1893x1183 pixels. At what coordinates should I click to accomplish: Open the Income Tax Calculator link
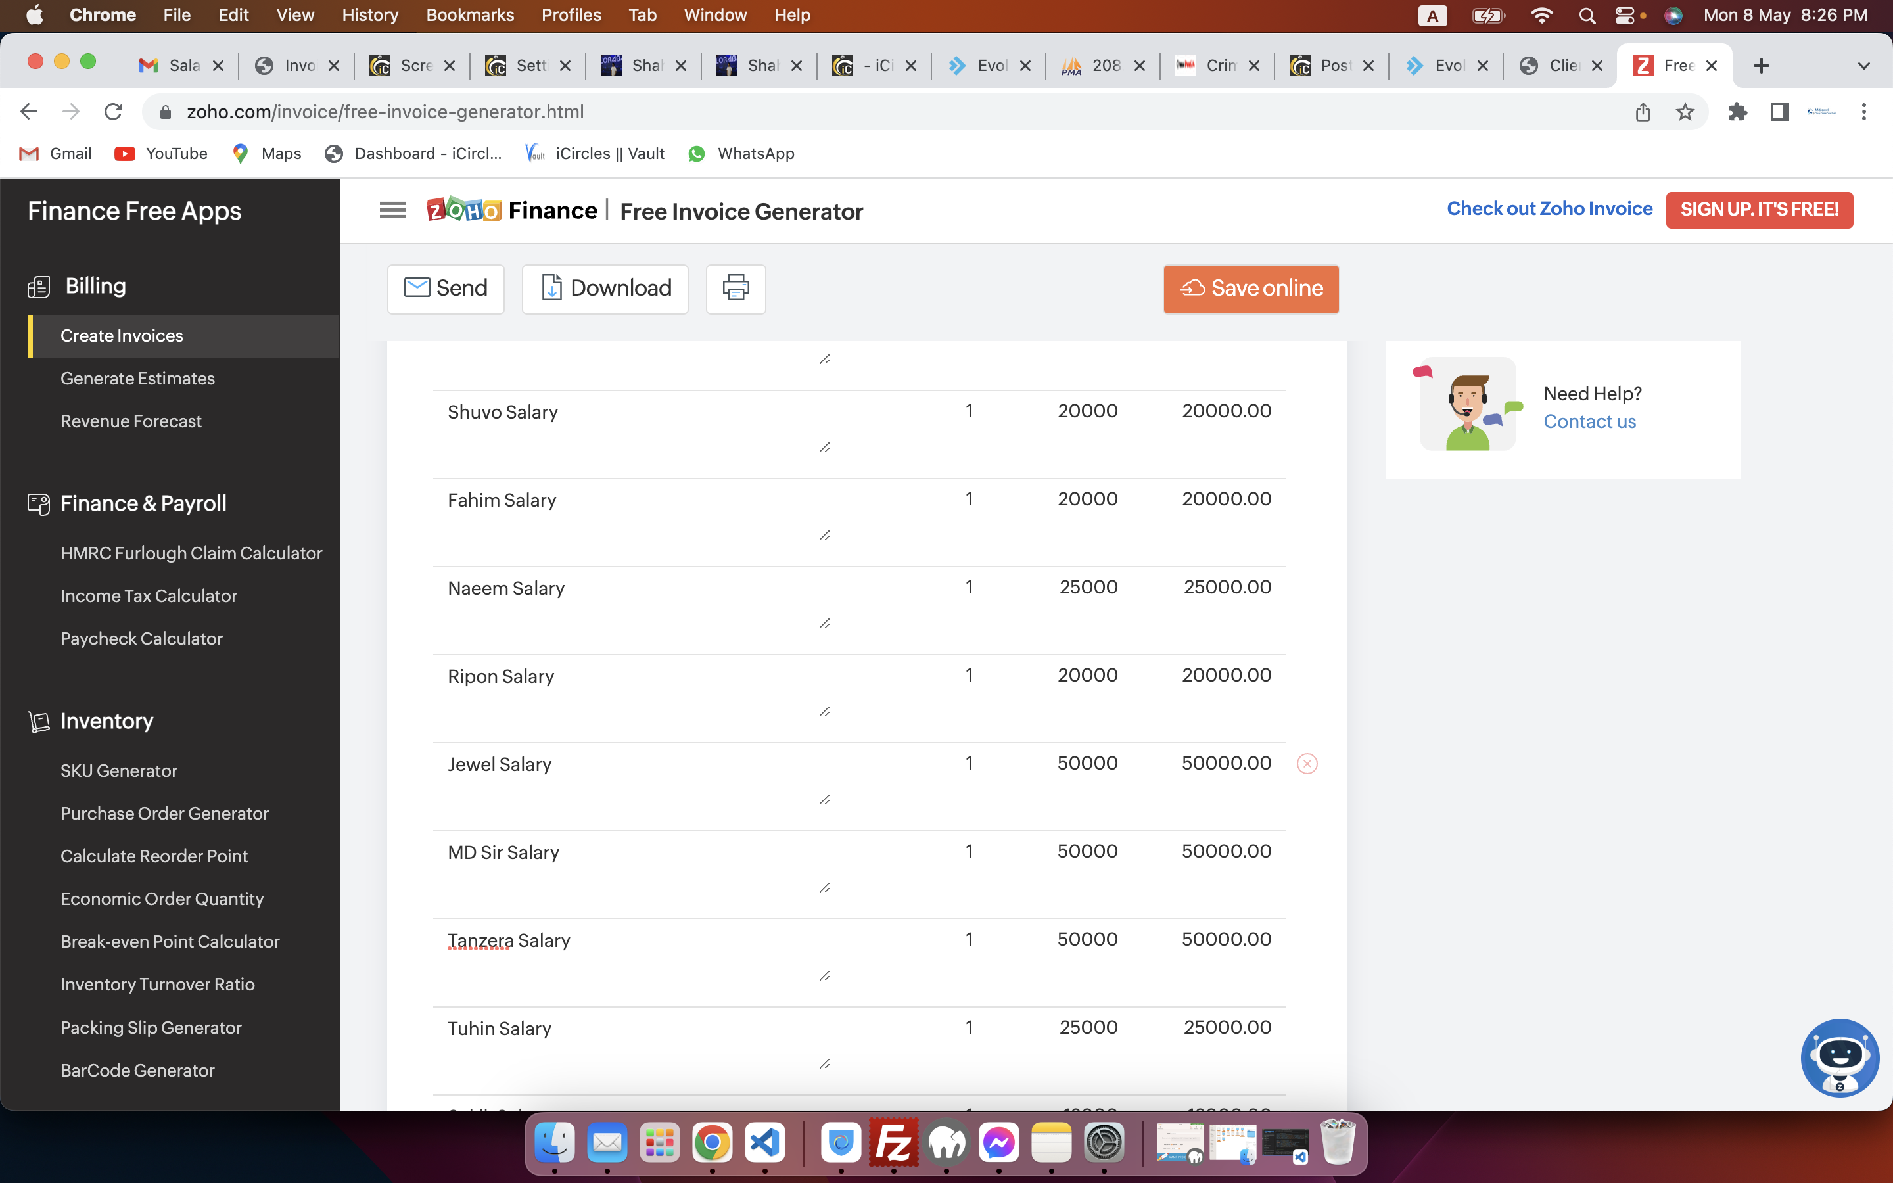click(149, 596)
